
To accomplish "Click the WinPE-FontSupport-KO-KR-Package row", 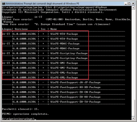I will tap(56, 87).
